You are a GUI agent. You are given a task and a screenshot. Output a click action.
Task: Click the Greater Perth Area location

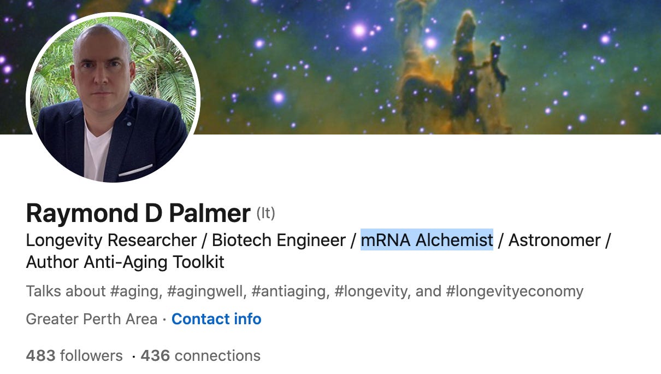92,319
